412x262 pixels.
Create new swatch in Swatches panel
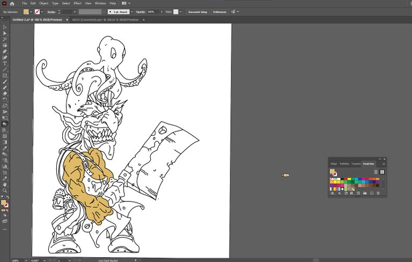click(372, 193)
